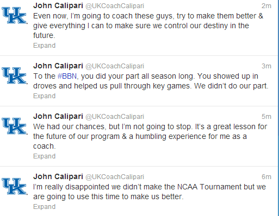The width and height of the screenshot is (279, 216).
Task: Open the 5m timestamp permalink
Action: pyautogui.click(x=266, y=117)
